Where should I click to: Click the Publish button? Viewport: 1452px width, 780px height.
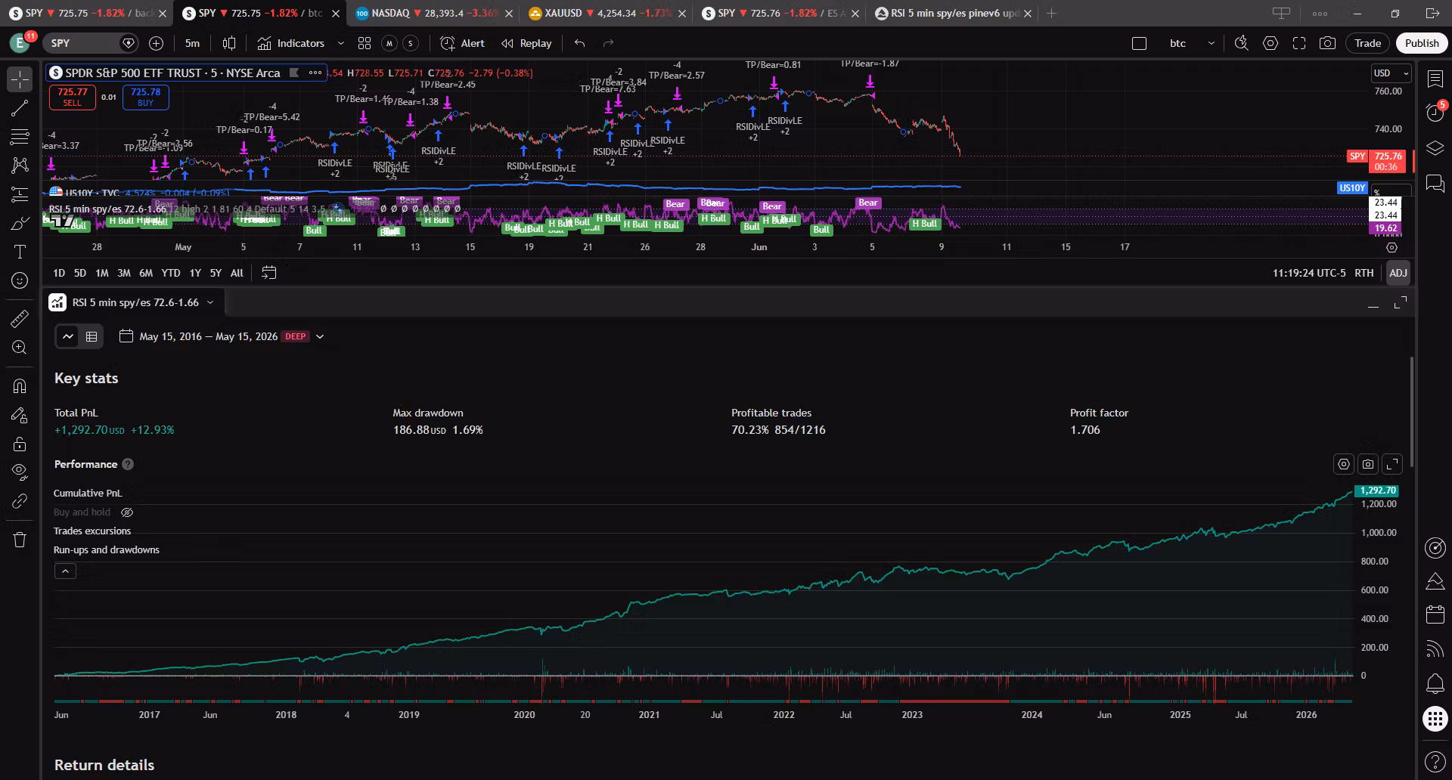pyautogui.click(x=1422, y=43)
